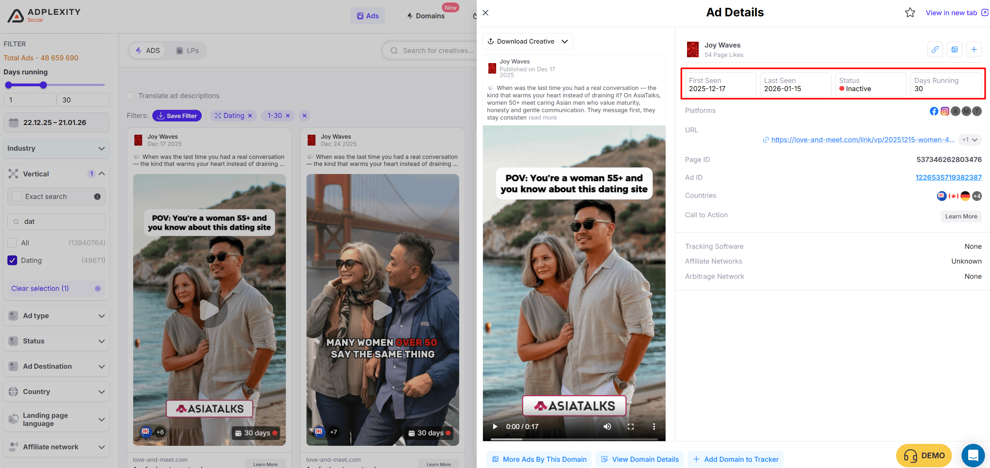Open the Download Creative dropdown
Image resolution: width=990 pixels, height=468 pixels.
(x=527, y=41)
